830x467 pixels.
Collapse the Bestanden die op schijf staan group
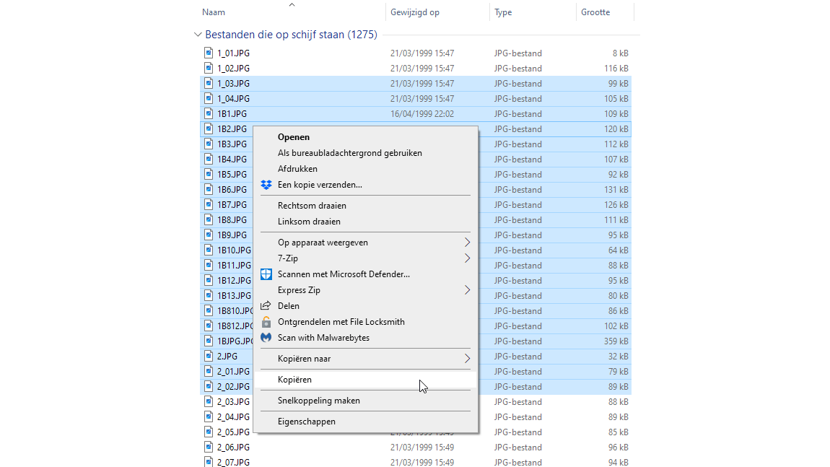click(198, 34)
